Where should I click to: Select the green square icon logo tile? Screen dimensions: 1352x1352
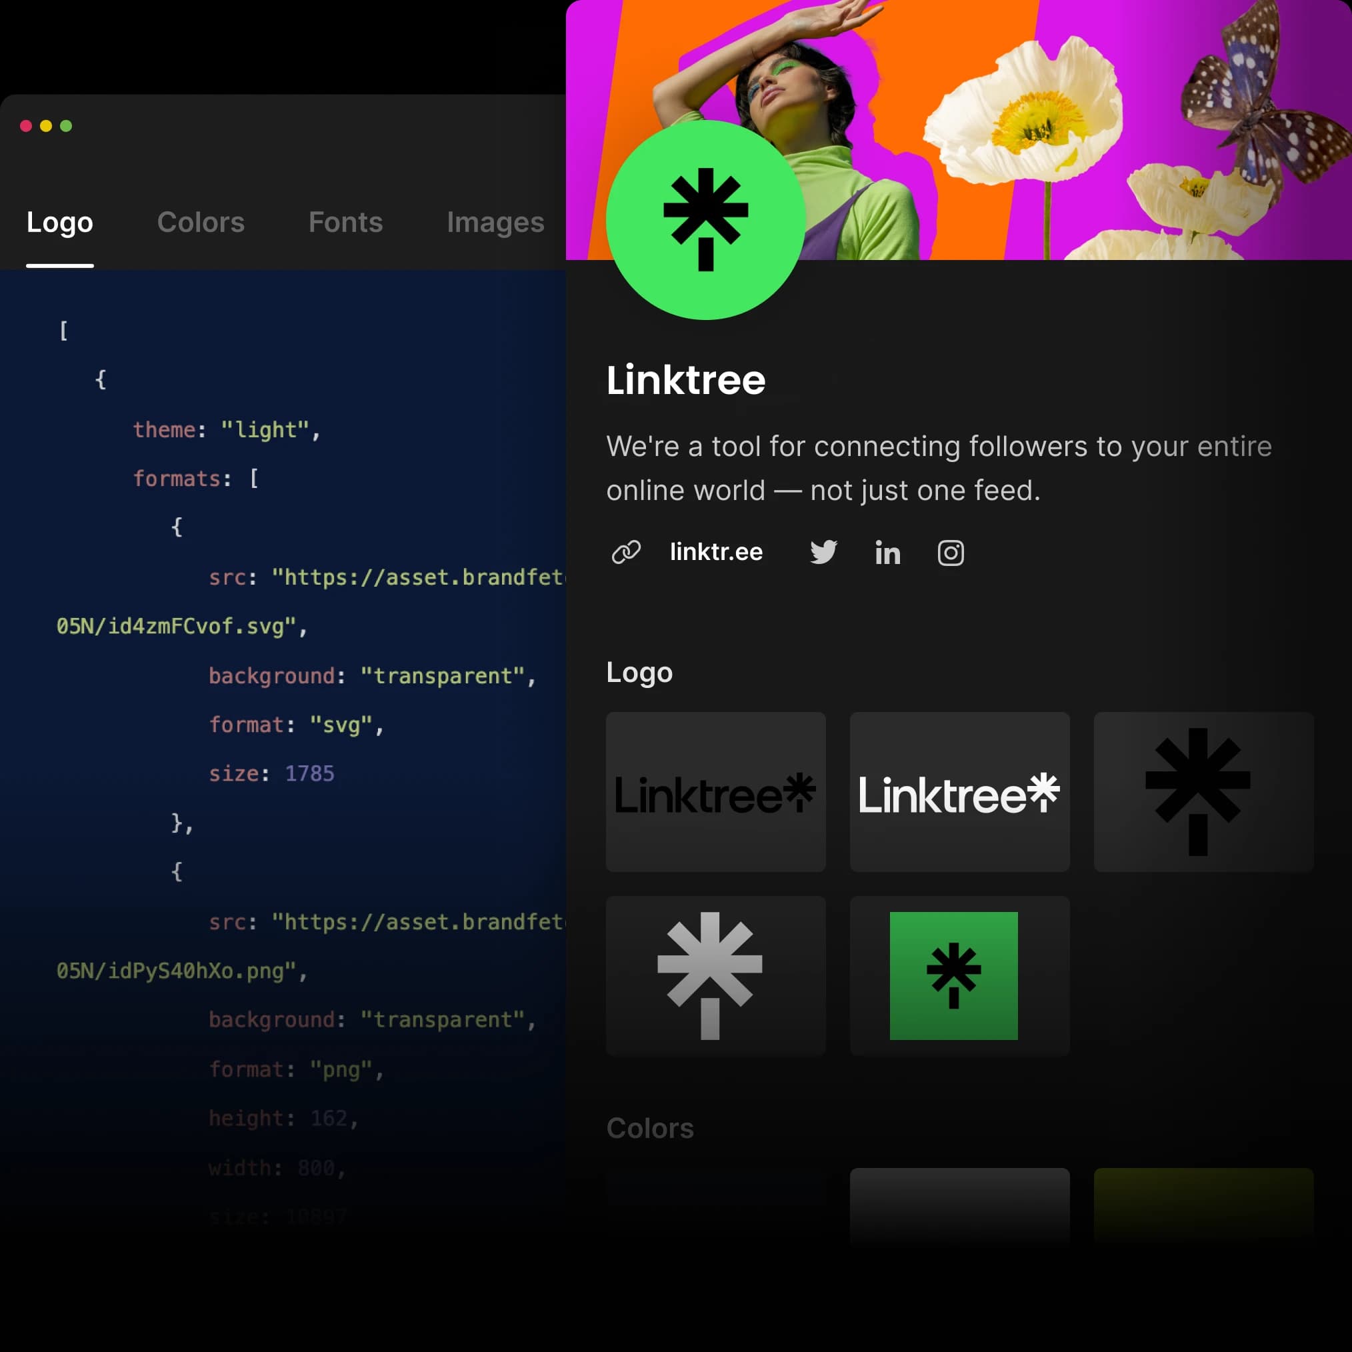[x=959, y=975]
